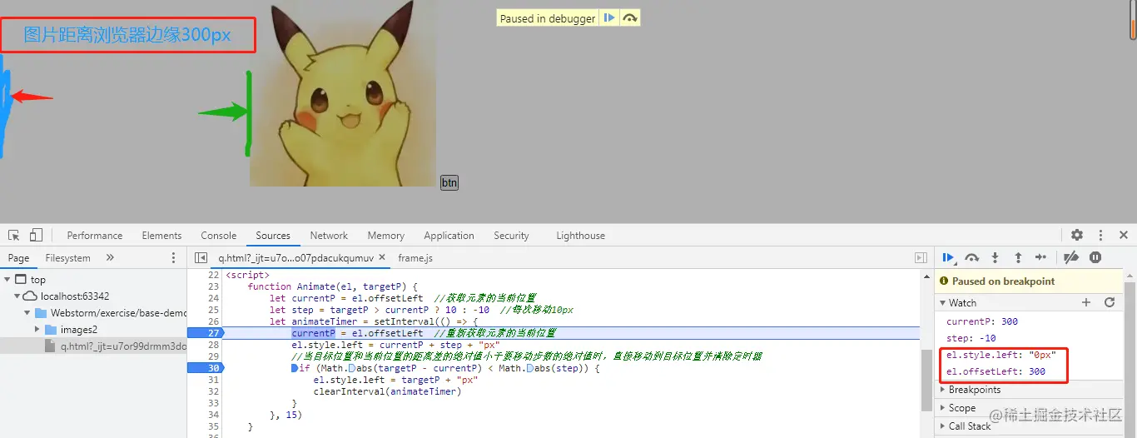Toggle pause on exceptions
This screenshot has height=438, width=1137.
pyautogui.click(x=1095, y=258)
